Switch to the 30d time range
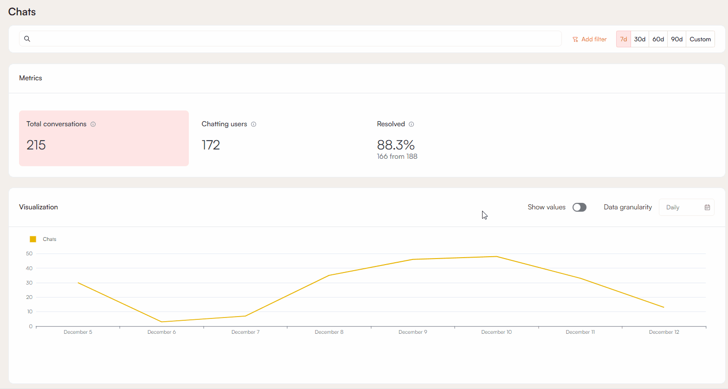This screenshot has height=389, width=728. [x=640, y=39]
